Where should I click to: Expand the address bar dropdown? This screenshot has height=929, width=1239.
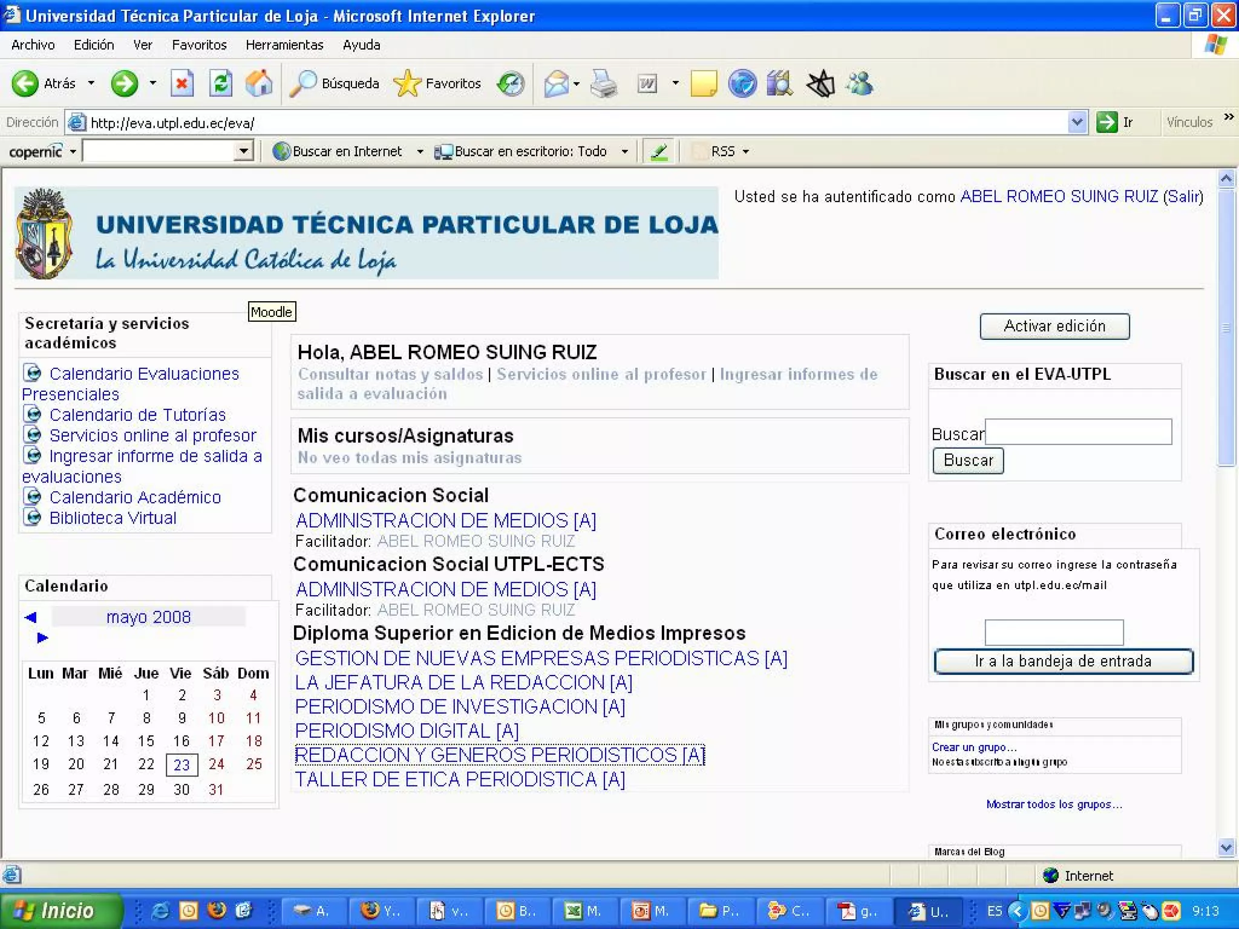(1077, 122)
